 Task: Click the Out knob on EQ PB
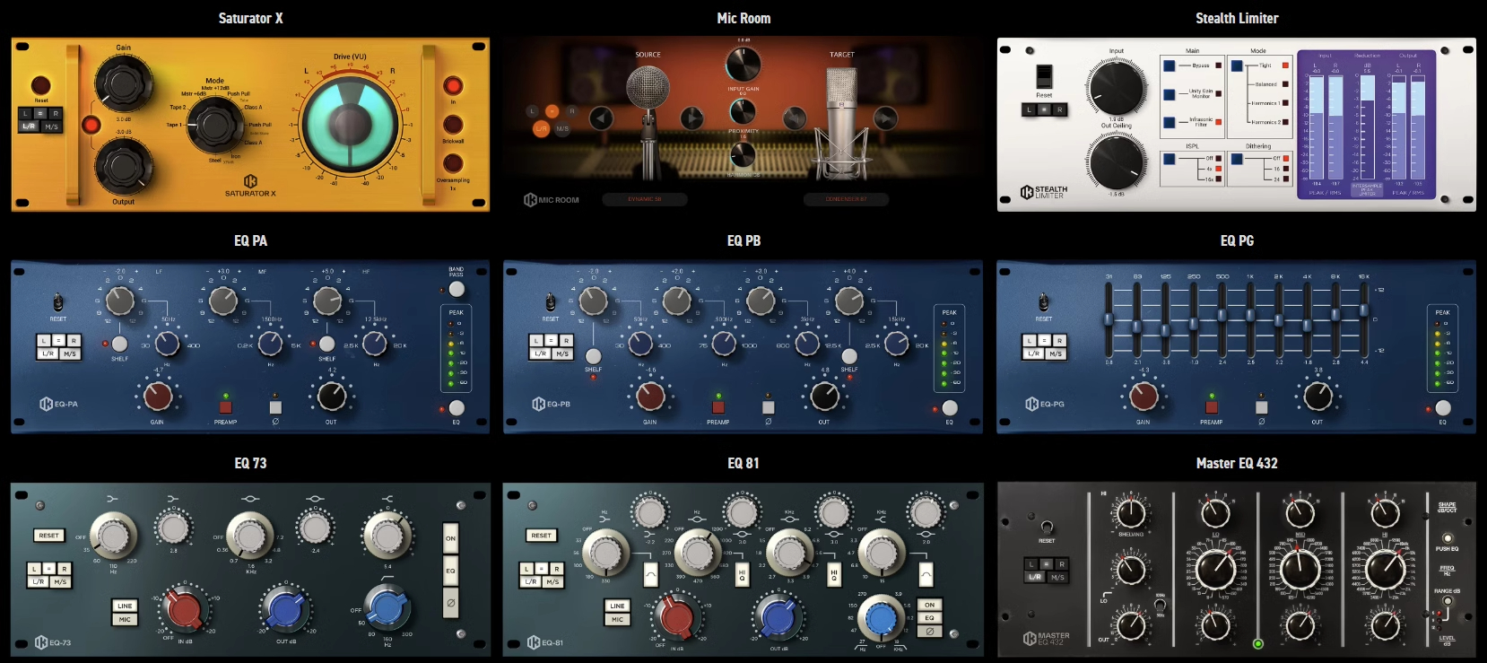coord(824,395)
